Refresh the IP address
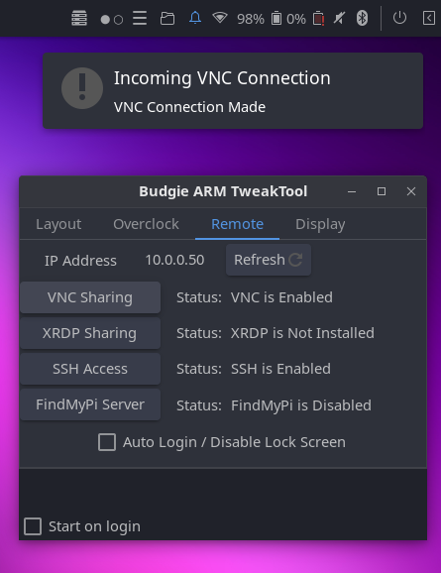This screenshot has height=573, width=441. 269,260
